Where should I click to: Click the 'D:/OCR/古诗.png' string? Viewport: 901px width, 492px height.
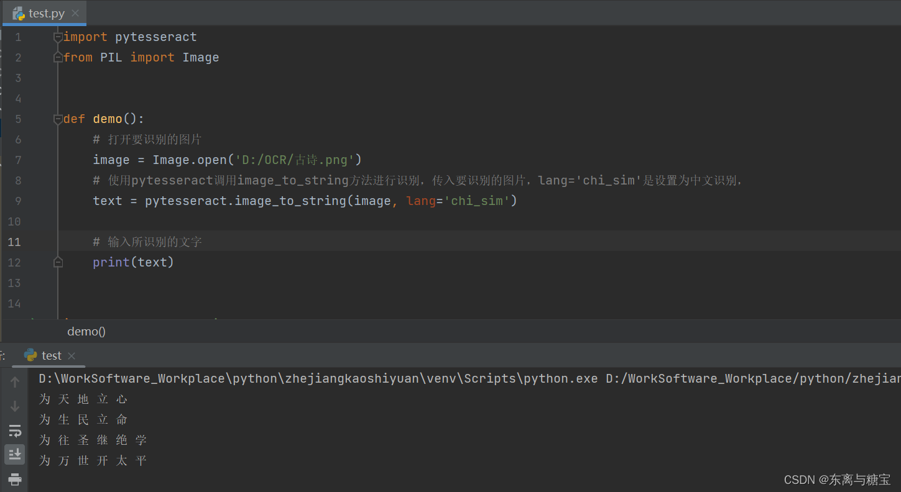294,160
